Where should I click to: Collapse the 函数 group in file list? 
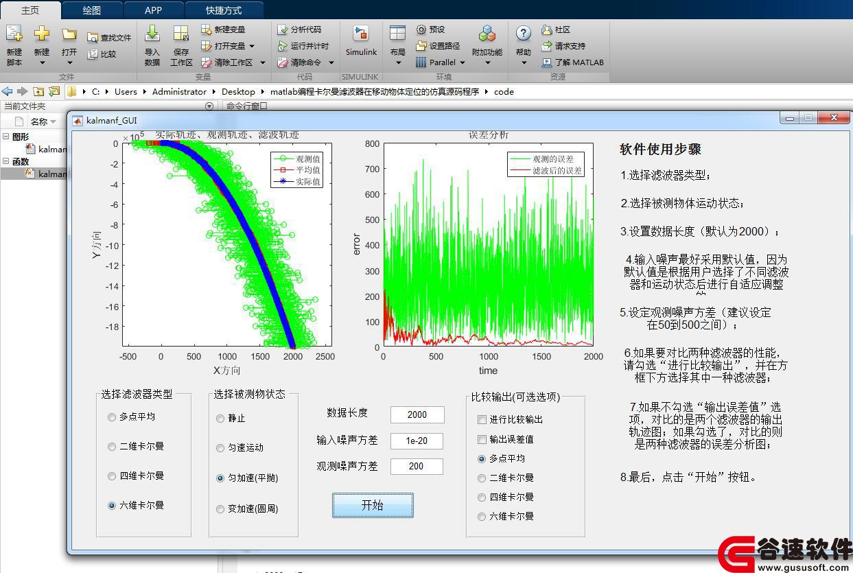pos(6,161)
